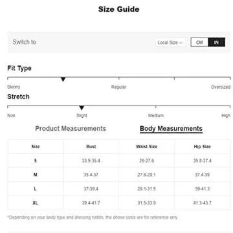Click the Medium stretch label
The height and width of the screenshot is (233, 233).
click(x=156, y=115)
